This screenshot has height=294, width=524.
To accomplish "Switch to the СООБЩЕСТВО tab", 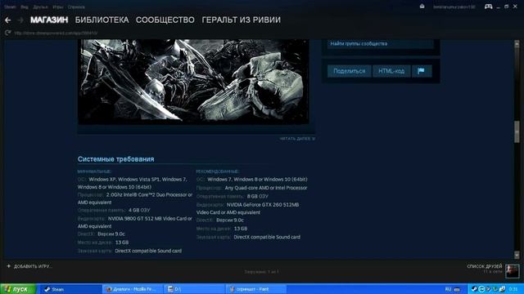I will (165, 20).
